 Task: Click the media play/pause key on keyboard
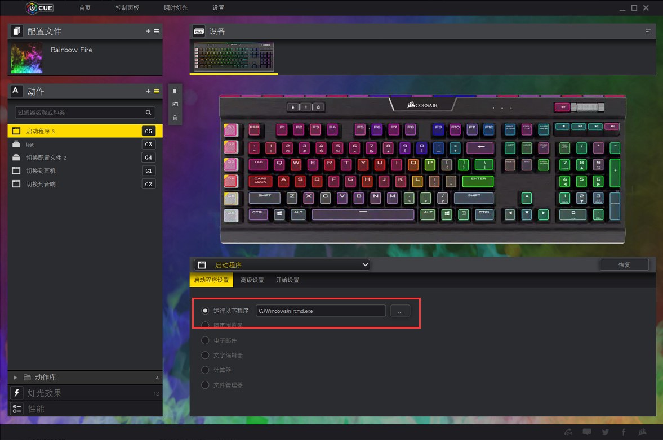pyautogui.click(x=596, y=126)
